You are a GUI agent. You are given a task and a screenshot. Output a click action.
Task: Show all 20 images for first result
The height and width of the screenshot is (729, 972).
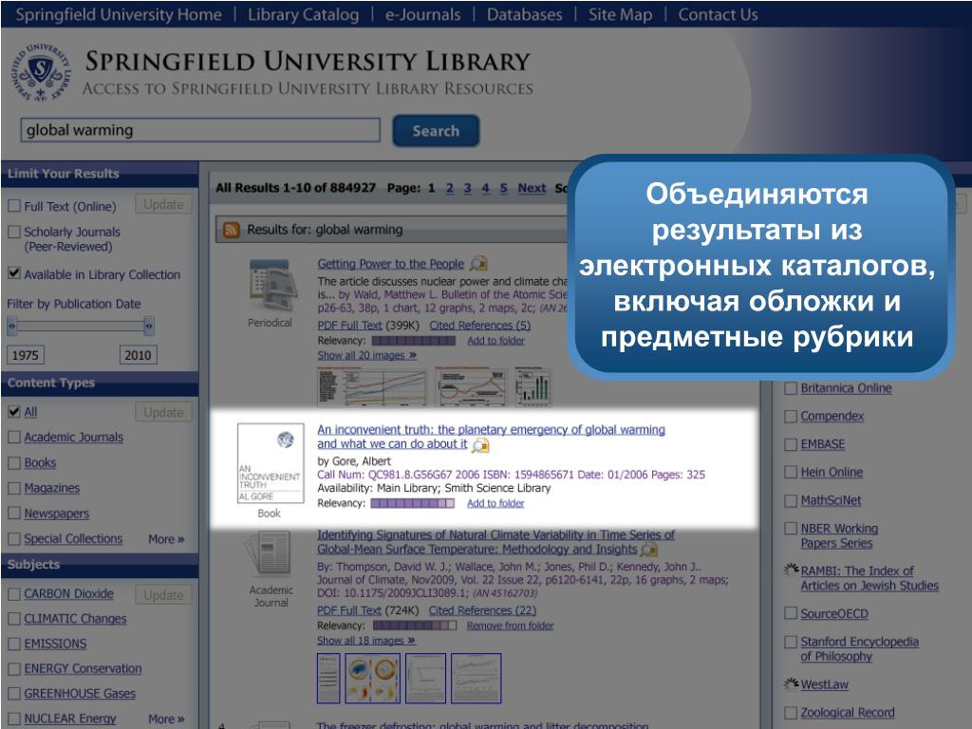pyautogui.click(x=367, y=355)
